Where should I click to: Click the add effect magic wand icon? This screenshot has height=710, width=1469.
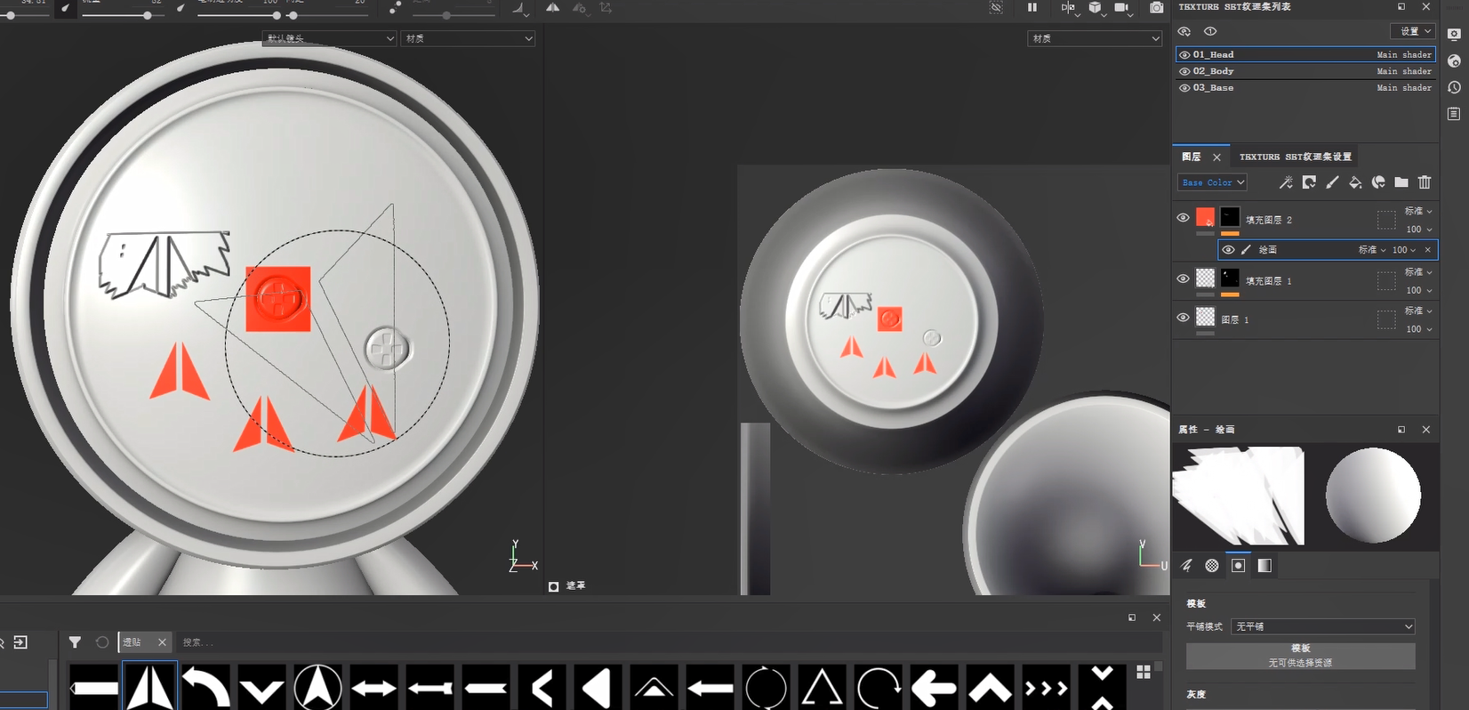pyautogui.click(x=1286, y=182)
